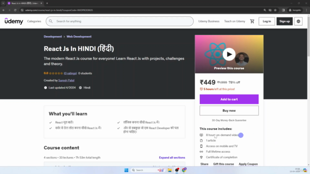This screenshot has width=310, height=174.
Task: Click the Windows taskbar Search box
Action: click(147, 170)
